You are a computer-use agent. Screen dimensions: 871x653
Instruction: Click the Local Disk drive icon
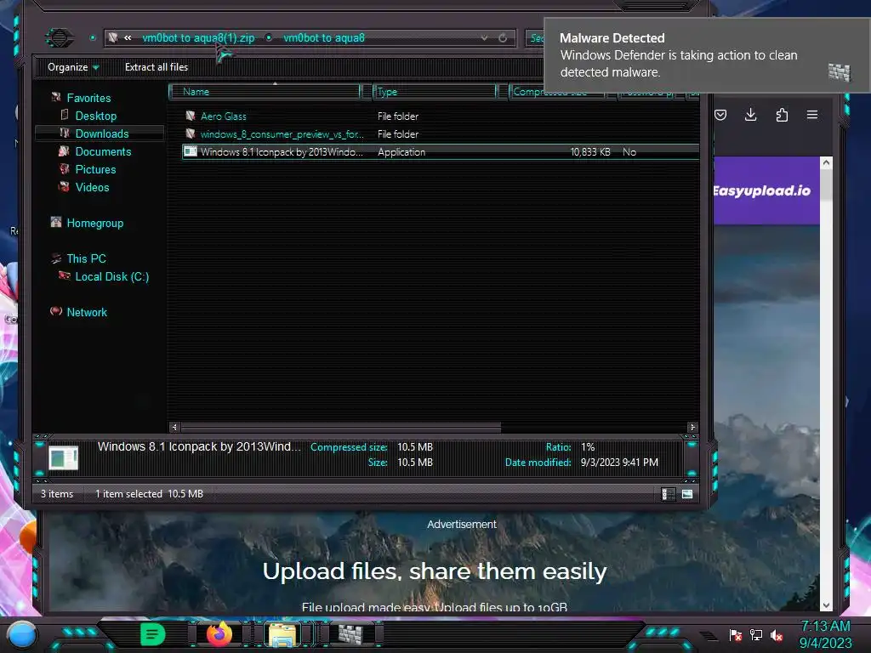pos(65,275)
